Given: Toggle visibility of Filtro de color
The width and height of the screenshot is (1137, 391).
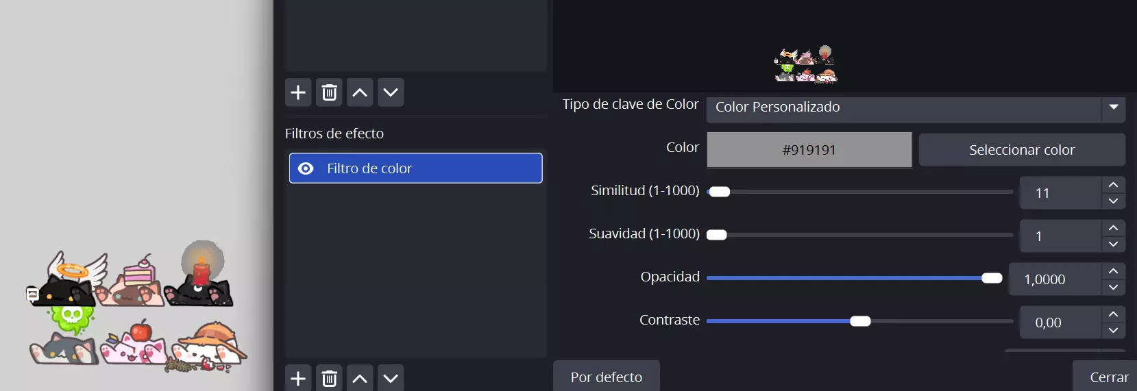Looking at the screenshot, I should [x=306, y=168].
